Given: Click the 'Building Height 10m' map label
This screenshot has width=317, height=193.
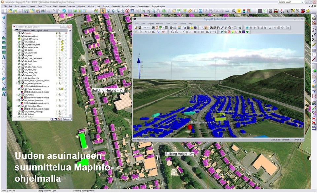Looking at the screenshot, I should pos(180,154).
